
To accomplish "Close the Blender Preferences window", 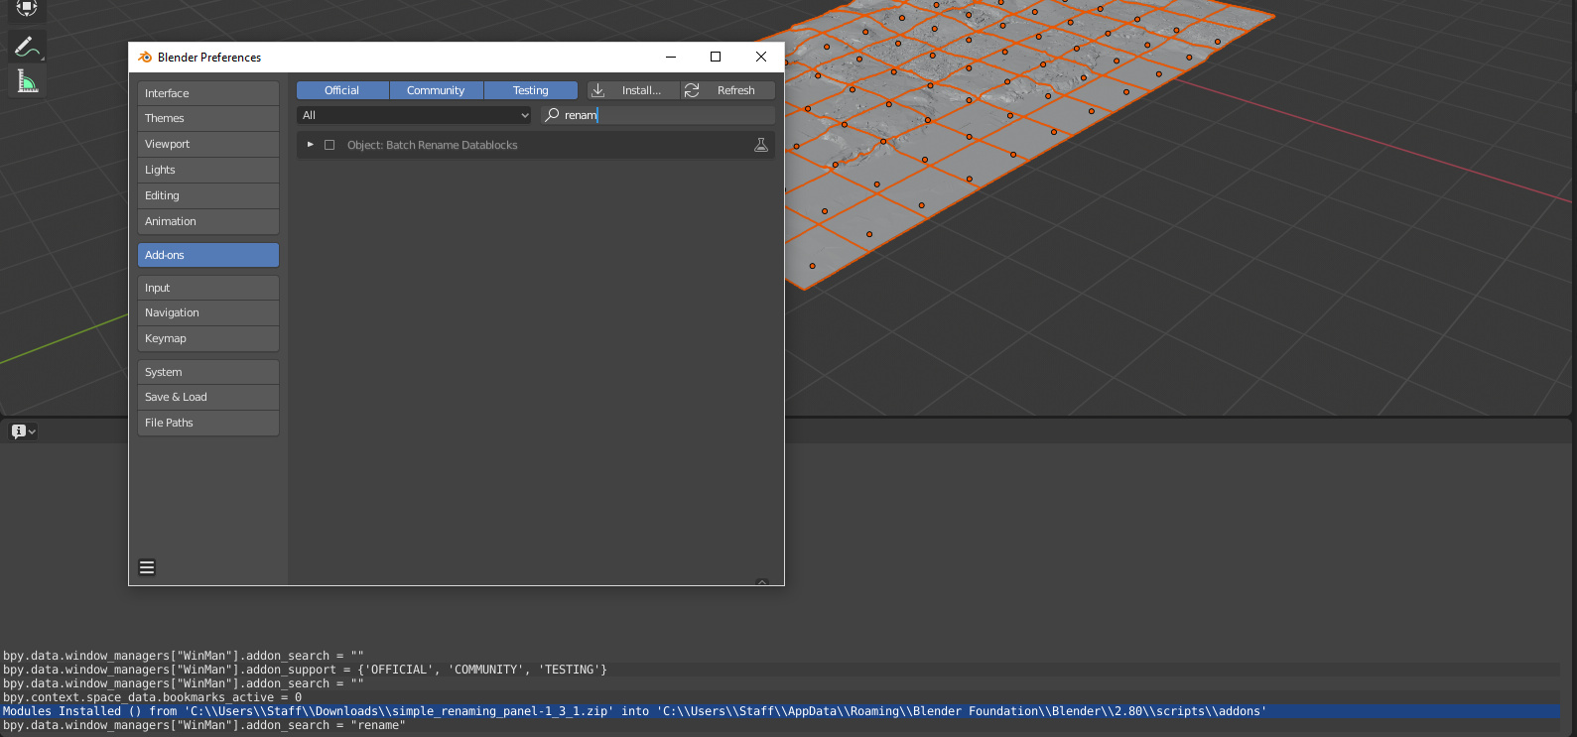I will 761,57.
